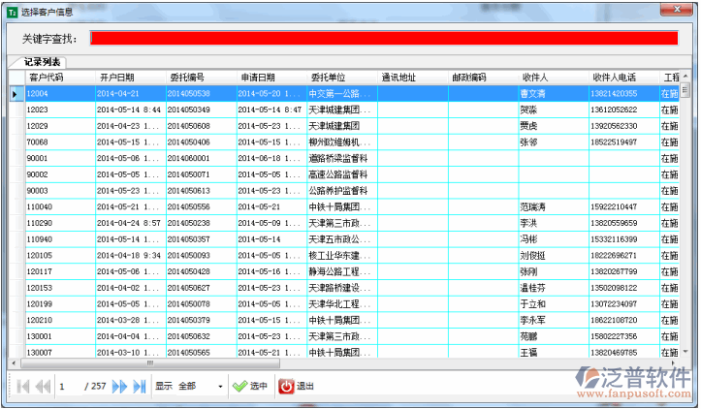Click the red 关键字查找 search field

click(383, 38)
